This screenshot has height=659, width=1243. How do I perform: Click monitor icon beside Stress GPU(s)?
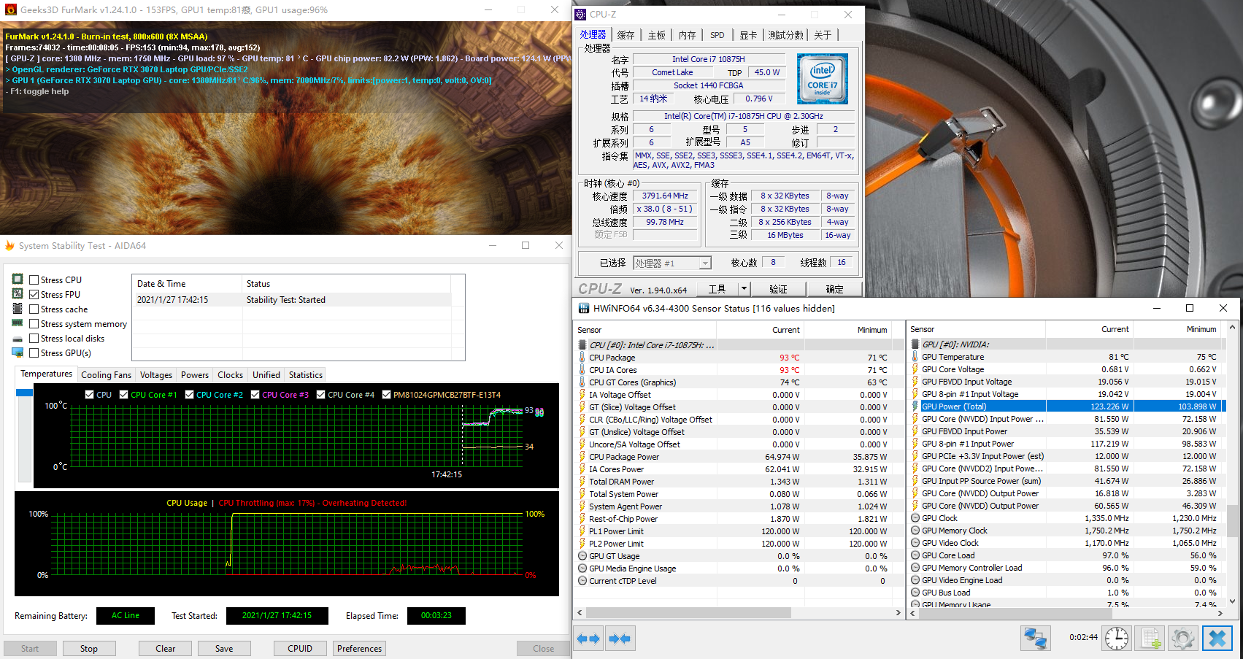(x=18, y=352)
